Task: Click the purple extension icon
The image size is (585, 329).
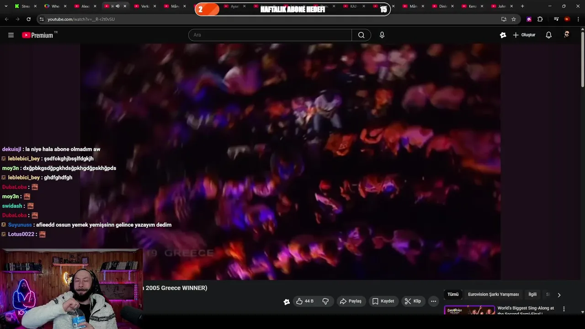Action: click(x=529, y=19)
